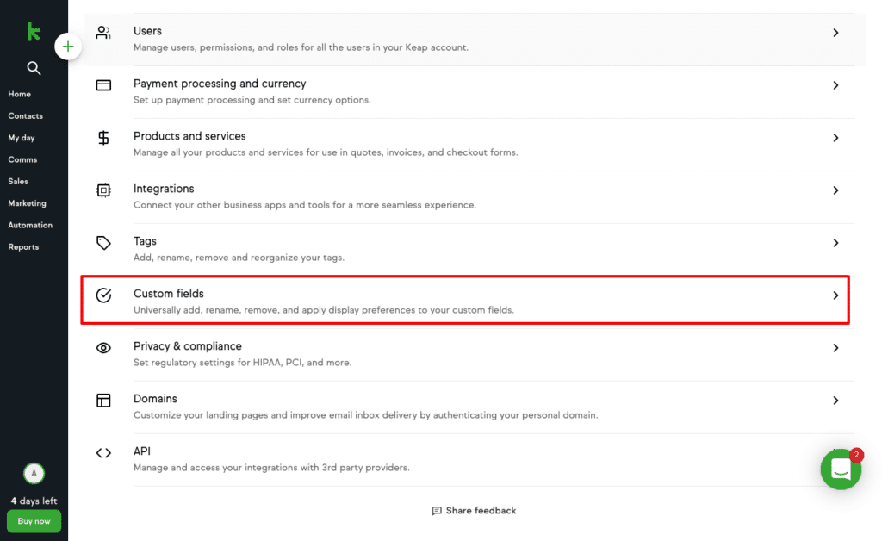
Task: Click the Keap logo icon
Action: (34, 32)
